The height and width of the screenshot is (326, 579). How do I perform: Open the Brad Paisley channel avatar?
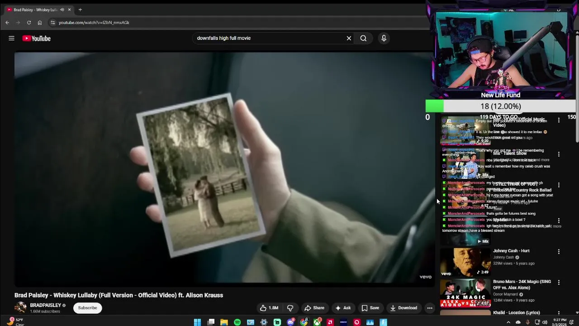pos(20,308)
